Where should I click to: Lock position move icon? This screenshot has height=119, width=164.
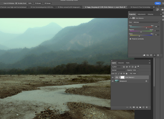(121, 73)
